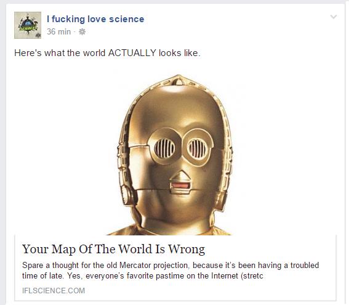Click the word ACTUALLY in the caption
The image size is (349, 305).
(132, 53)
